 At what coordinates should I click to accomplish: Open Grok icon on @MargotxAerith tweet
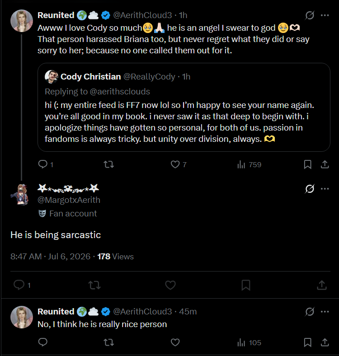(310, 189)
